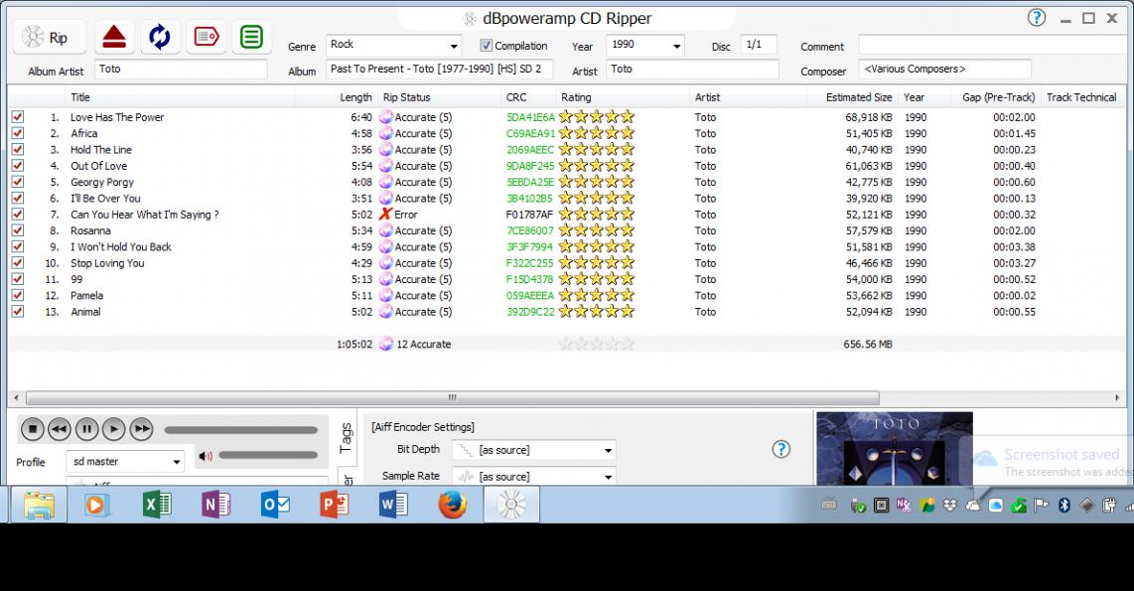Open help via title bar question mark
The width and height of the screenshot is (1134, 591).
(x=1037, y=18)
